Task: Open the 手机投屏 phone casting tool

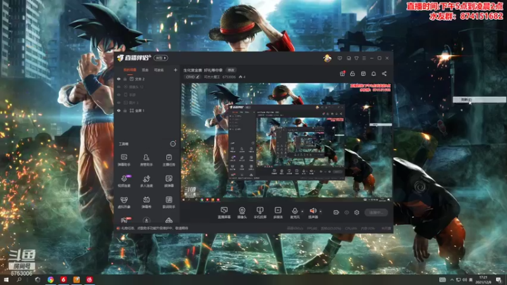Action: point(260,213)
